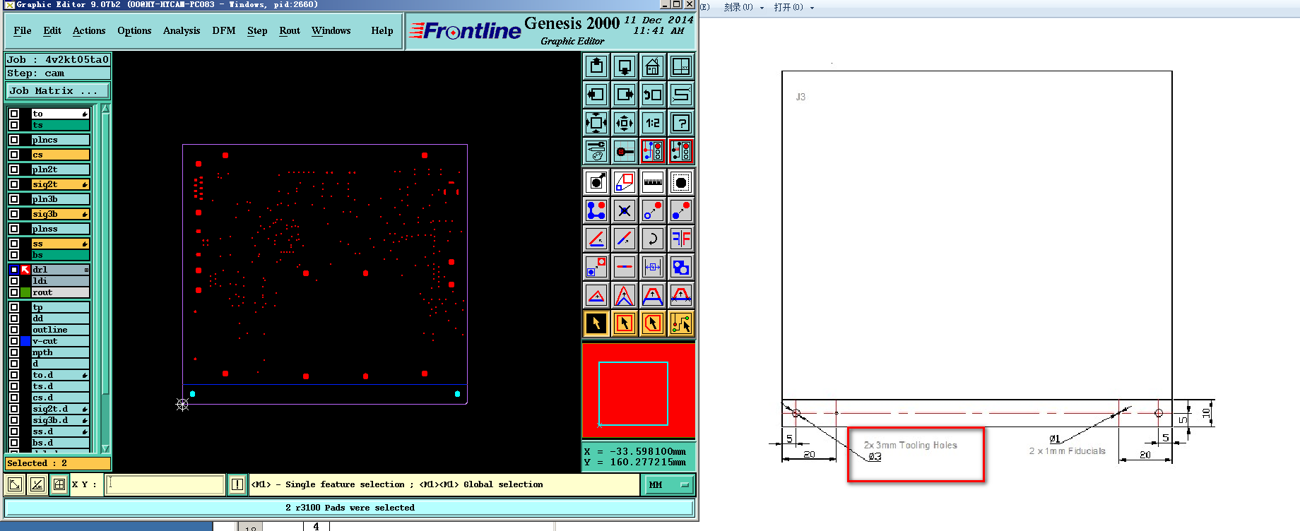
Task: Select the net selection tool icon
Action: point(681,323)
